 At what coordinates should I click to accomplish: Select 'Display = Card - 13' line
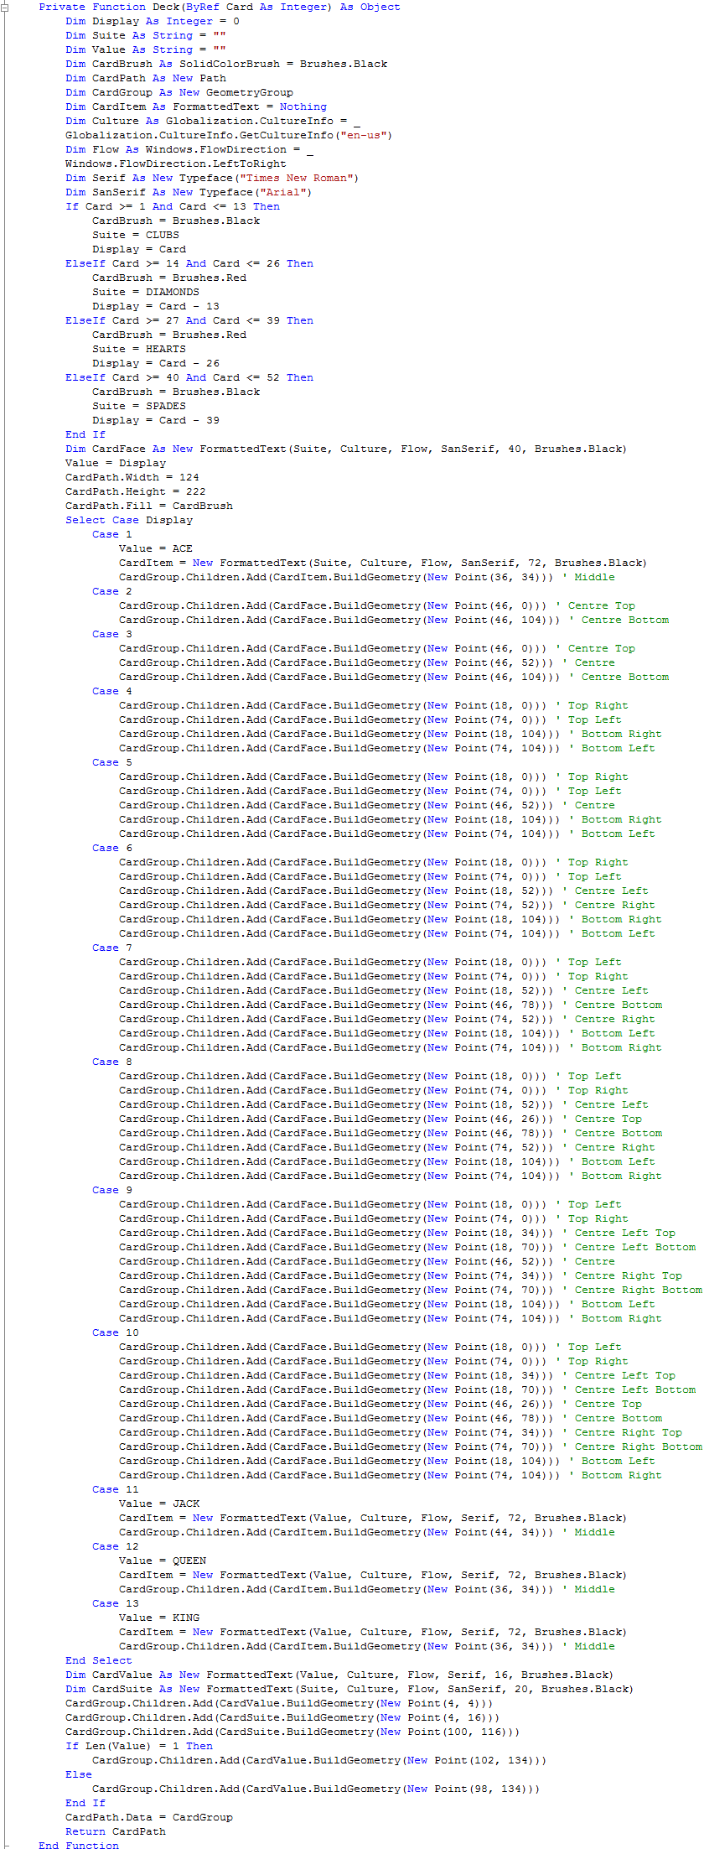(156, 306)
